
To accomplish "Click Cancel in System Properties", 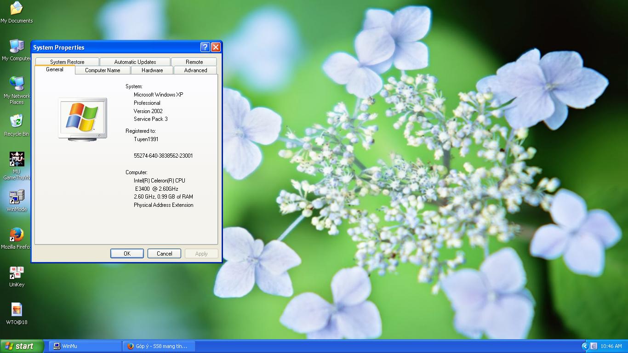I will [x=164, y=254].
